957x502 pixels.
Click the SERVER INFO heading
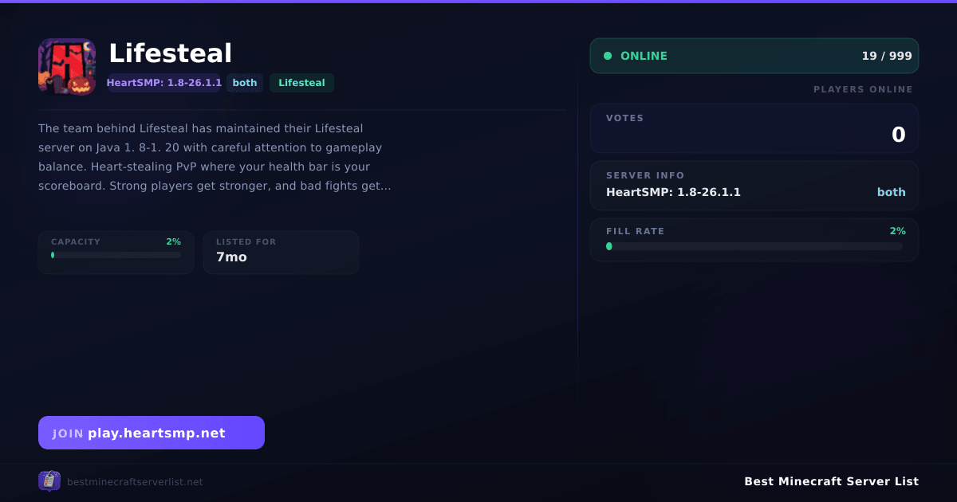645,175
